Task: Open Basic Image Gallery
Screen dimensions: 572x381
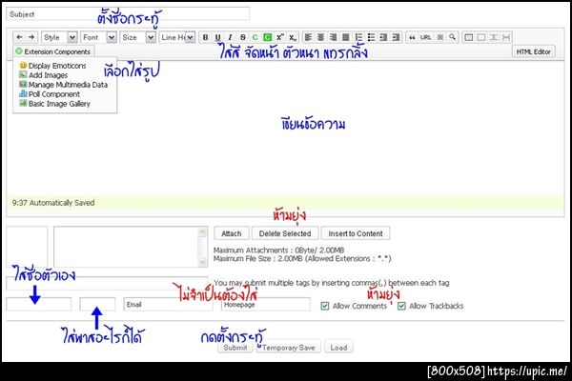Action: [x=54, y=104]
